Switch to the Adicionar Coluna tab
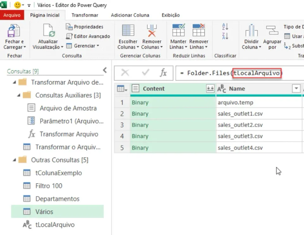Viewport: 304px width, 235px height. [x=130, y=15]
